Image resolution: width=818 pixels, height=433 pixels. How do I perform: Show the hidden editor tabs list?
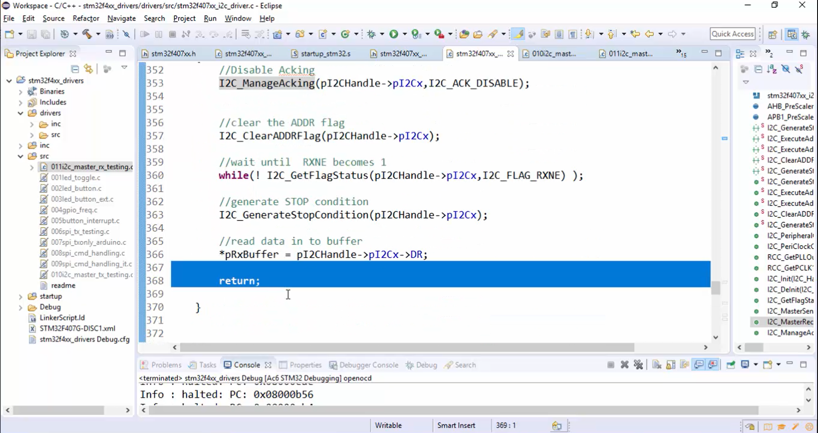click(x=681, y=53)
